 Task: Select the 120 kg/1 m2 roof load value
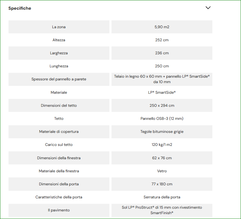[162, 145]
